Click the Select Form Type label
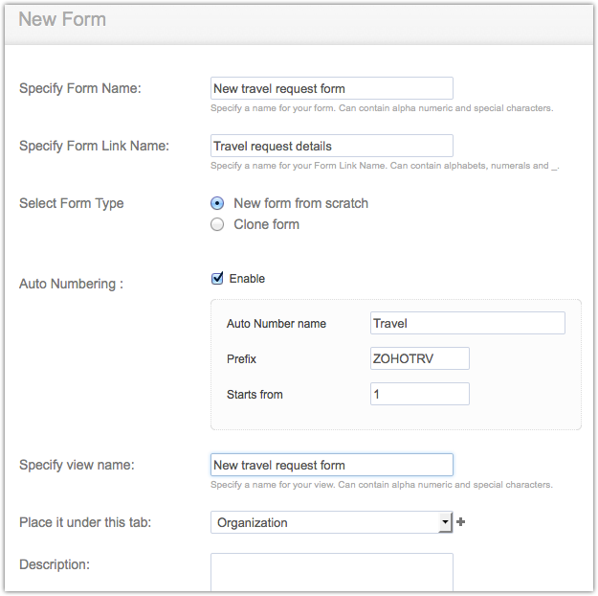 (72, 203)
